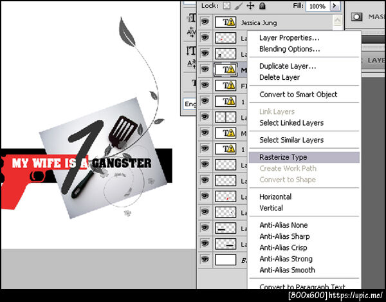This screenshot has width=386, height=302.
Task: Click Rasterize Type menu item
Action: [304, 157]
